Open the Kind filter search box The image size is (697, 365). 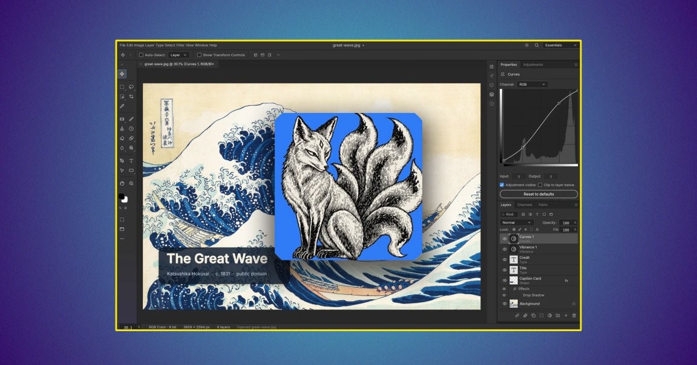(509, 215)
